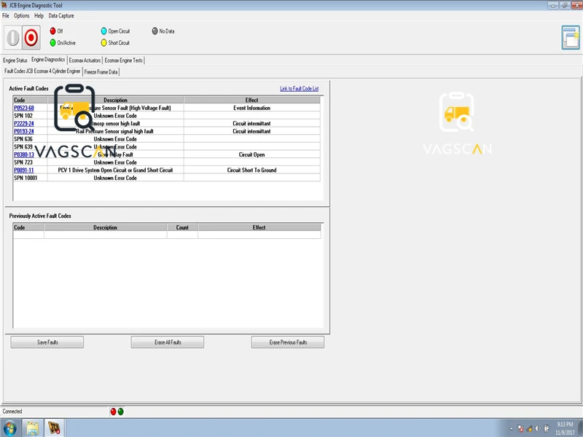Click the 'Event Information' effect cell

[x=251, y=108]
